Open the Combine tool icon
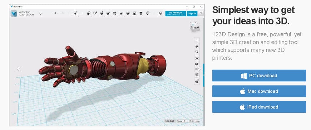The width and height of the screenshot is (311, 130). coord(128,13)
